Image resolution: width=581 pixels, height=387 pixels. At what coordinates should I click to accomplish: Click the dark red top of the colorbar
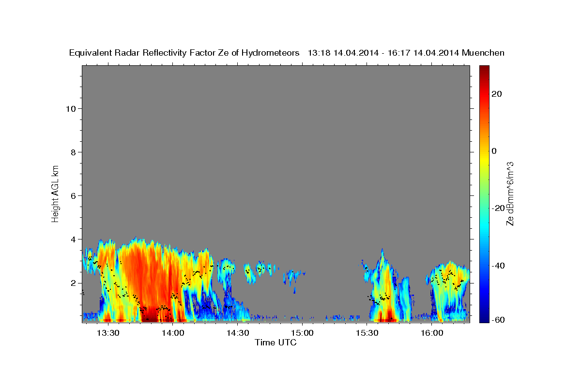[x=484, y=69]
